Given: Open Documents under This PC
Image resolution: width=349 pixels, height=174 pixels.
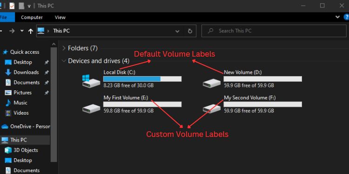Looking at the screenshot, I should tap(27, 170).
